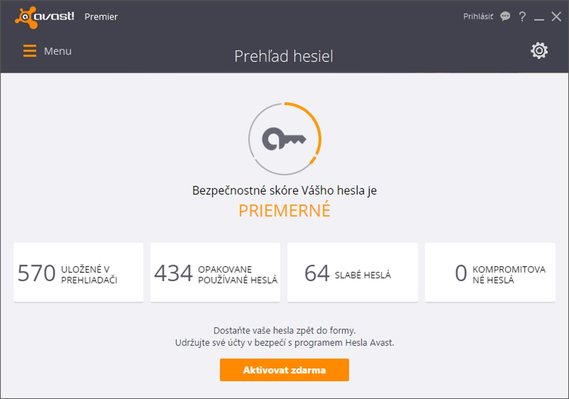Minimize the Avast window
This screenshot has height=399, width=569.
539,18
